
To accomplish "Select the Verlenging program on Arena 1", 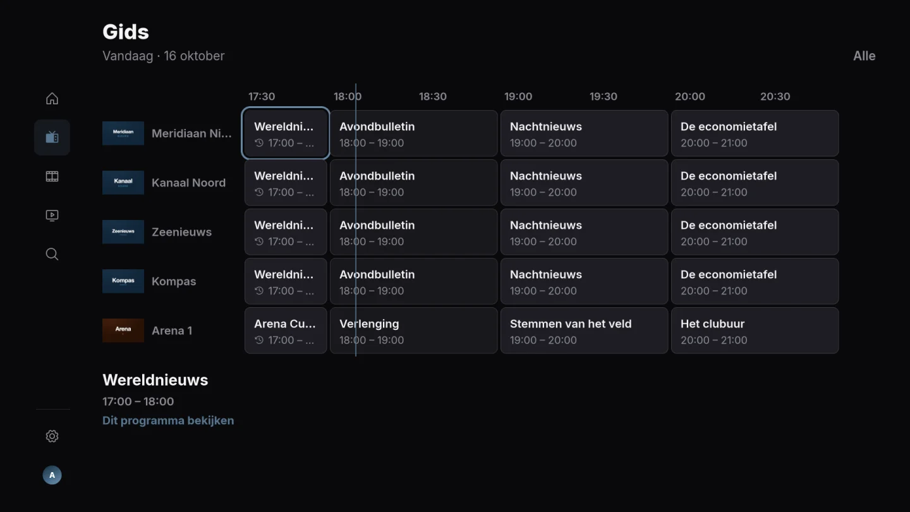I will coord(414,331).
